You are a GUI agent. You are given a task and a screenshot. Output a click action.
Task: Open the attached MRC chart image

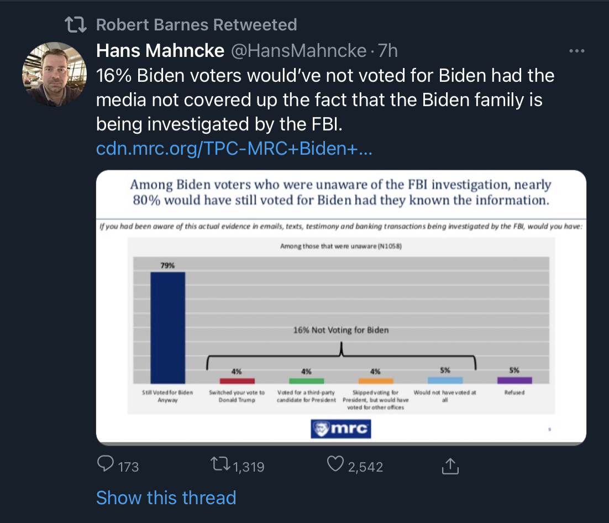341,307
